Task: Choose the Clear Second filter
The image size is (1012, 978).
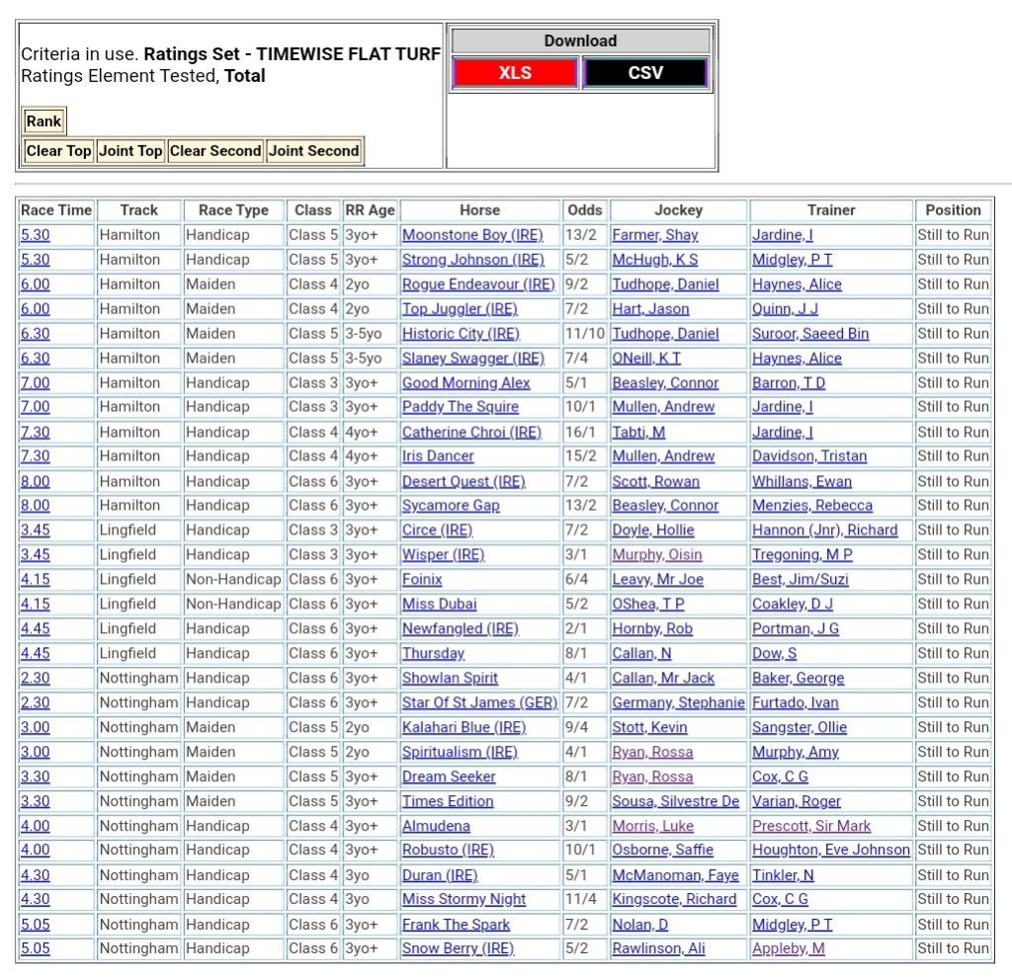Action: 214,151
